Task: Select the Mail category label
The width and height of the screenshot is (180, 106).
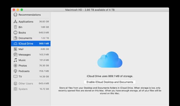Action: point(21,49)
